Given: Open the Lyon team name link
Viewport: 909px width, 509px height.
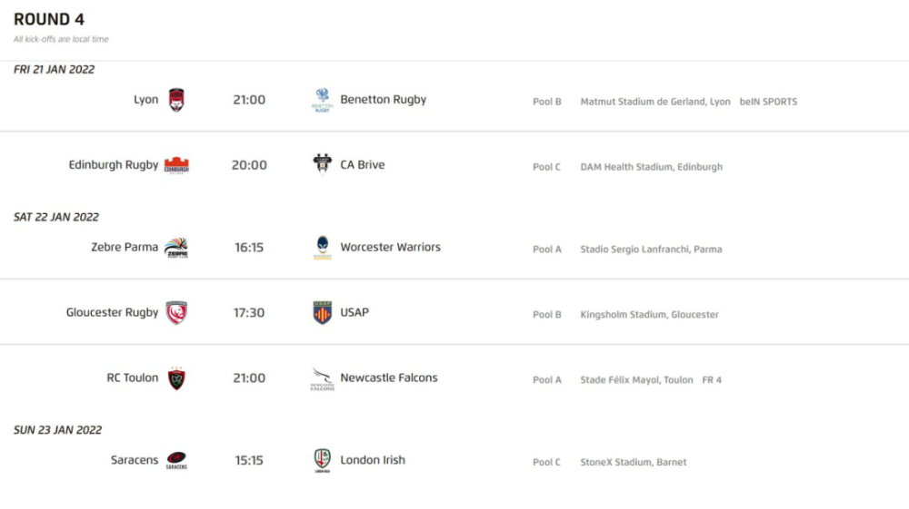Looking at the screenshot, I should [x=145, y=100].
